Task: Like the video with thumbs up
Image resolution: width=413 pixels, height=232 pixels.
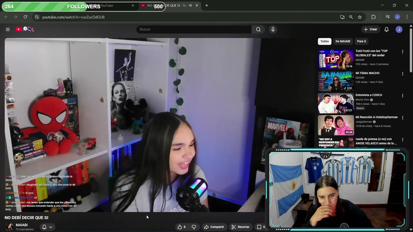Action: [x=182, y=227]
